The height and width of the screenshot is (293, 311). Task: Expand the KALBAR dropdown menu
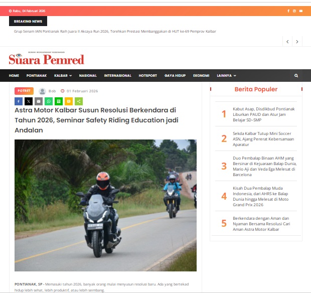63,76
